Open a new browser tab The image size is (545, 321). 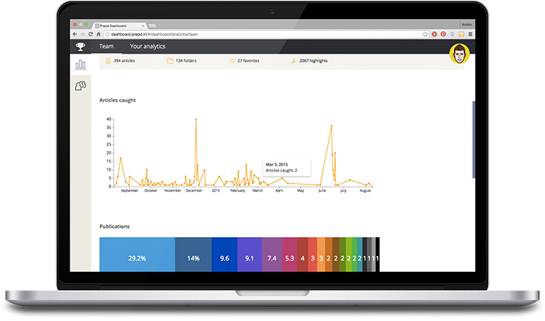pyautogui.click(x=152, y=26)
